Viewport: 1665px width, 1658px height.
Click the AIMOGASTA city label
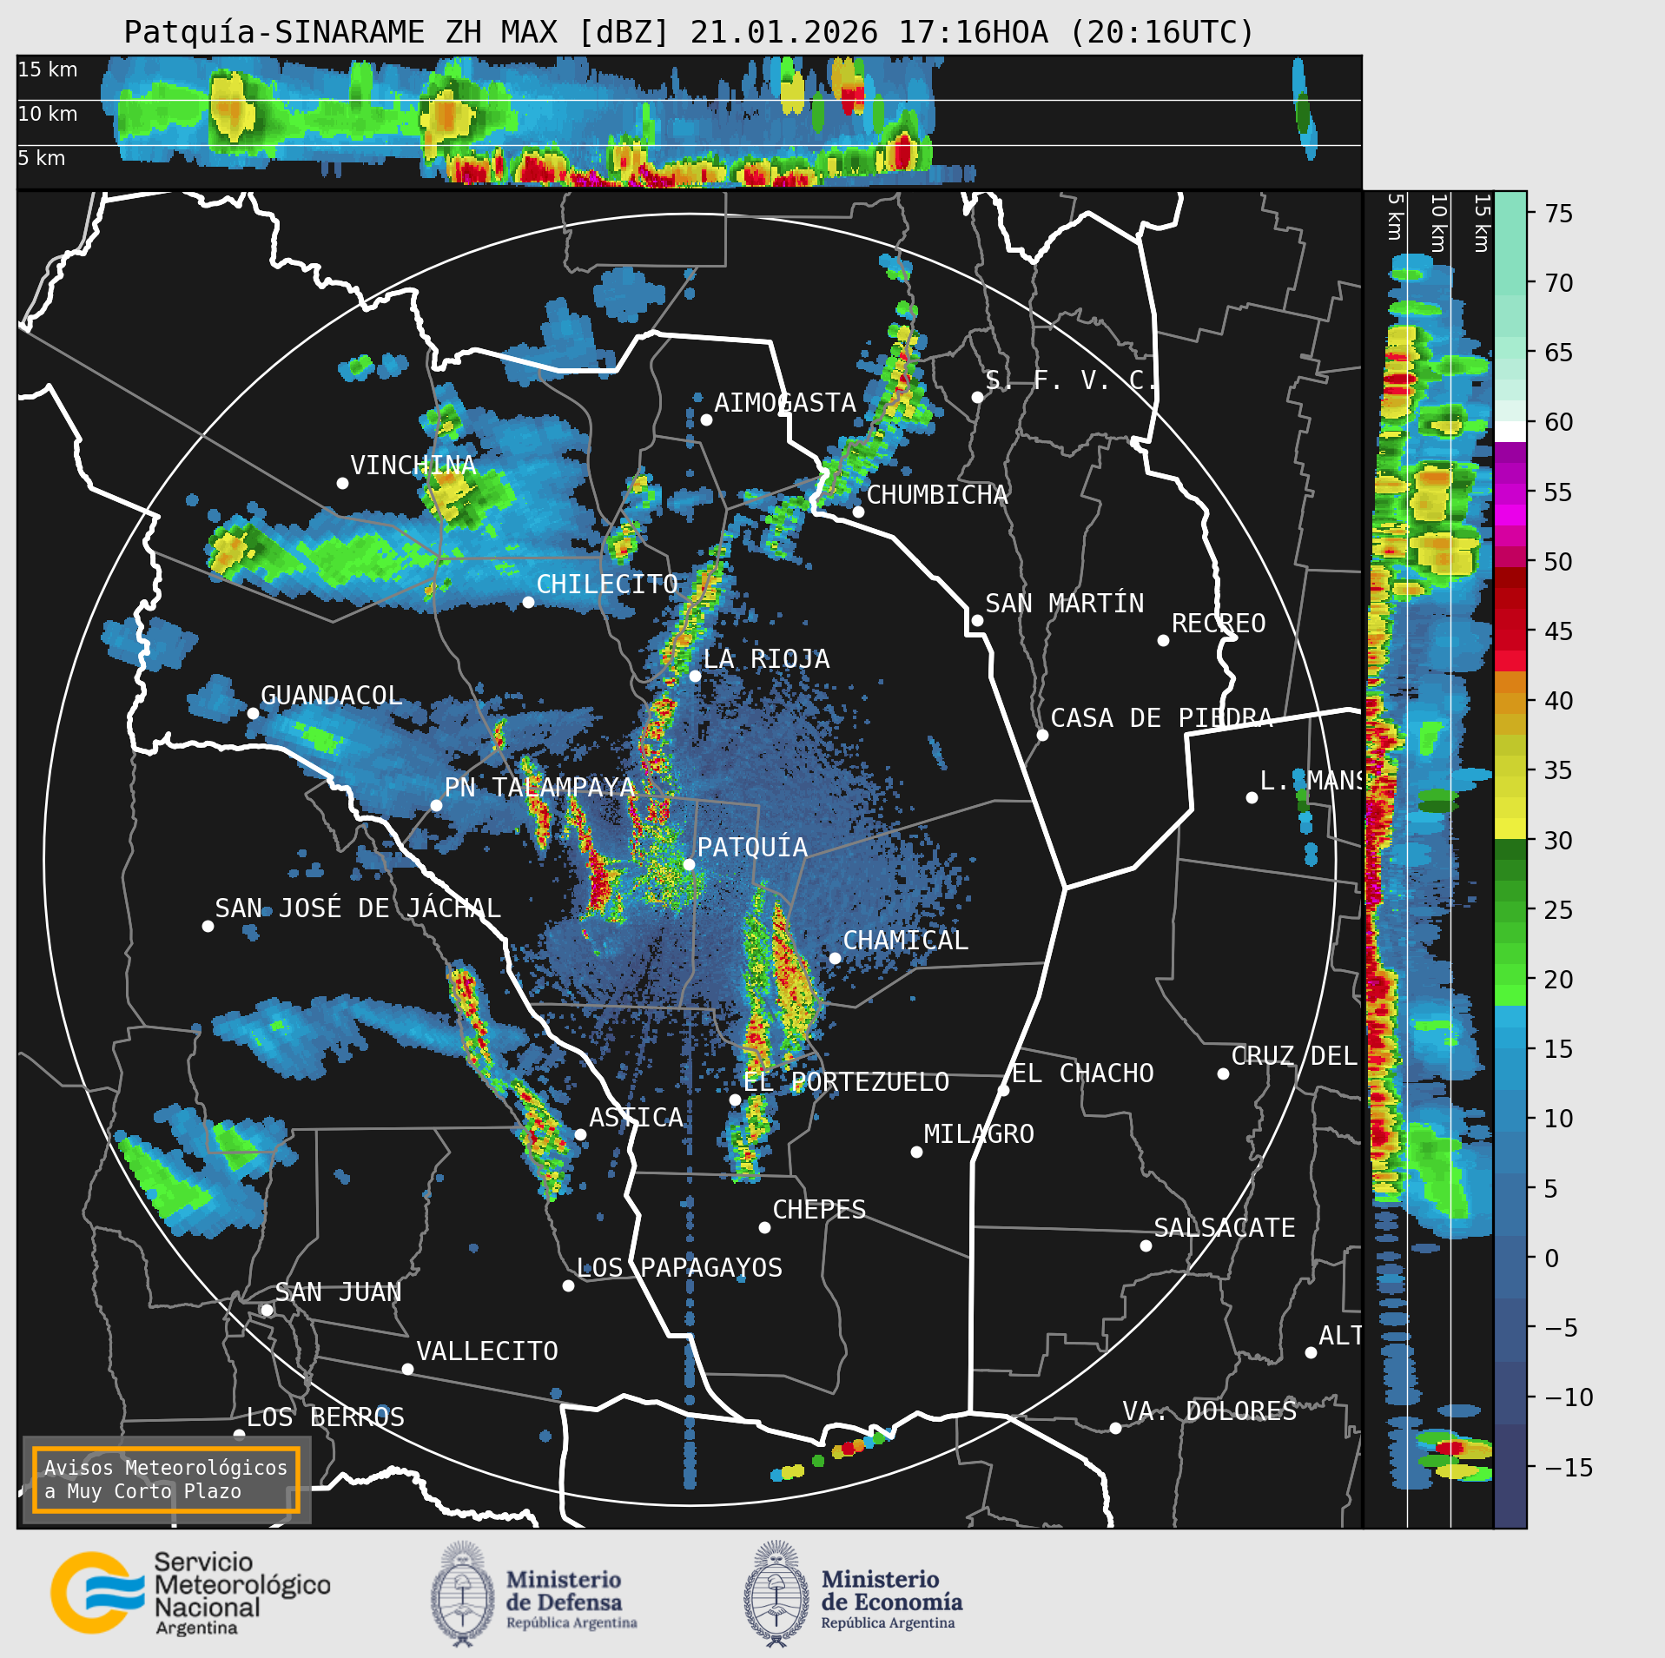(785, 403)
